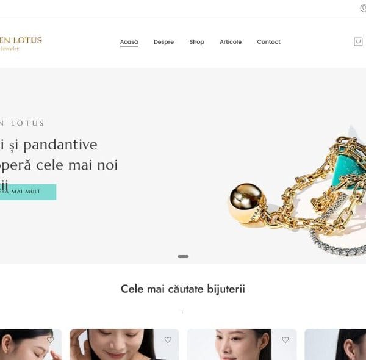
Task: Open the Despre page from the menu
Action: tap(163, 42)
